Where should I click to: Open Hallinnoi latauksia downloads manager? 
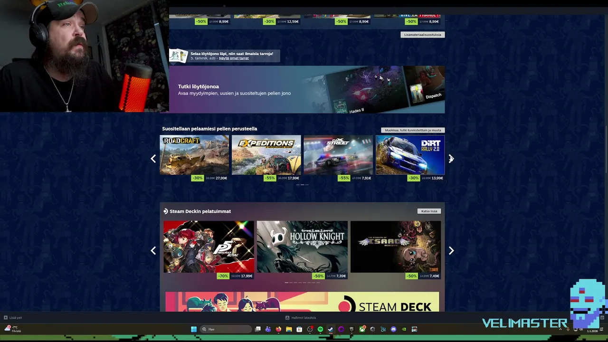304,318
